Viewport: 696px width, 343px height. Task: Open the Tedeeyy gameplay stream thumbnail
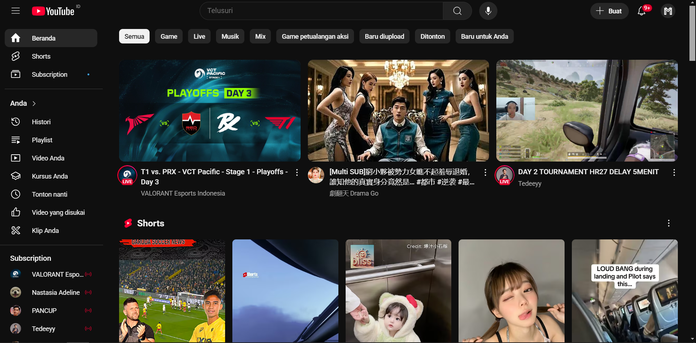pos(587,110)
